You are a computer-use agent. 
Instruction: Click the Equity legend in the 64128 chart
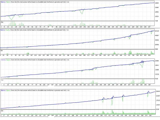(8, 30)
